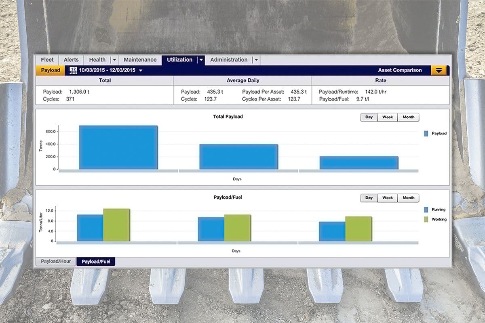Open the calendar date picker icon
Image resolution: width=485 pixels, height=323 pixels.
tap(73, 70)
